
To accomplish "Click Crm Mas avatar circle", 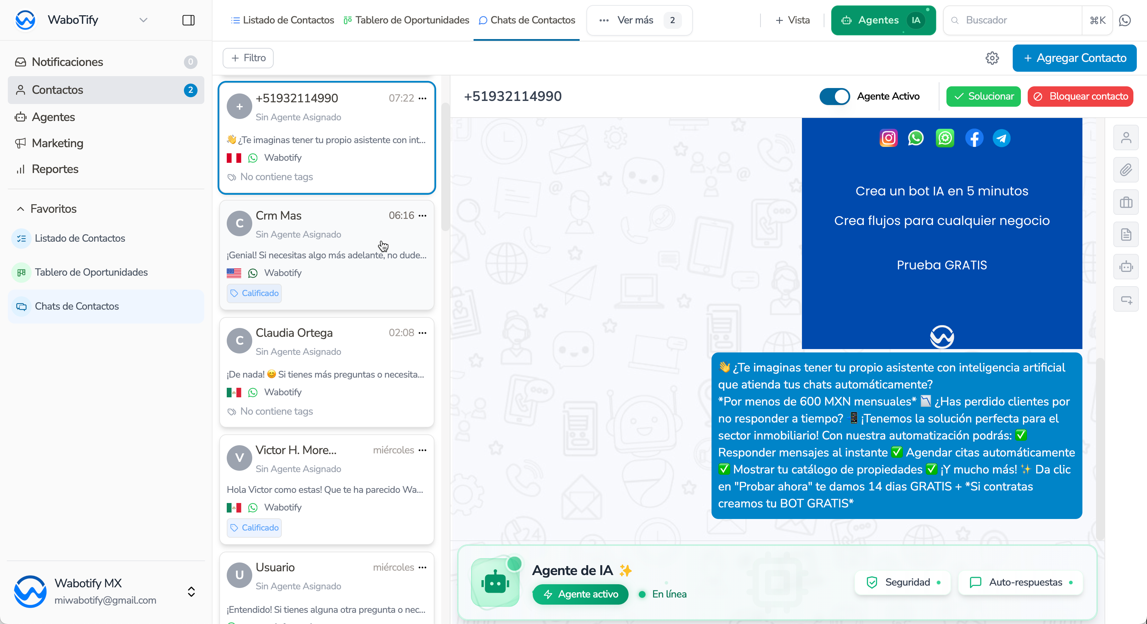I will tap(240, 223).
